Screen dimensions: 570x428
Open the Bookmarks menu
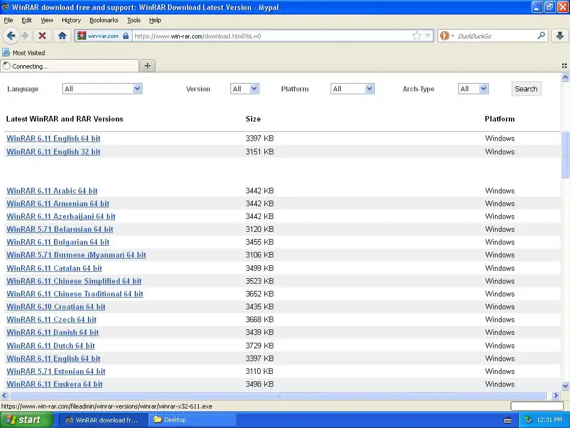104,20
